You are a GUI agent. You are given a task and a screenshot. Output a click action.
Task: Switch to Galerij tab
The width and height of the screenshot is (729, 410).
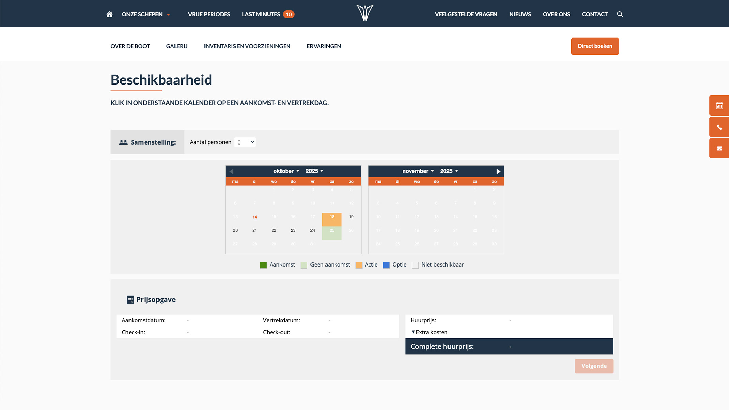[x=177, y=46]
